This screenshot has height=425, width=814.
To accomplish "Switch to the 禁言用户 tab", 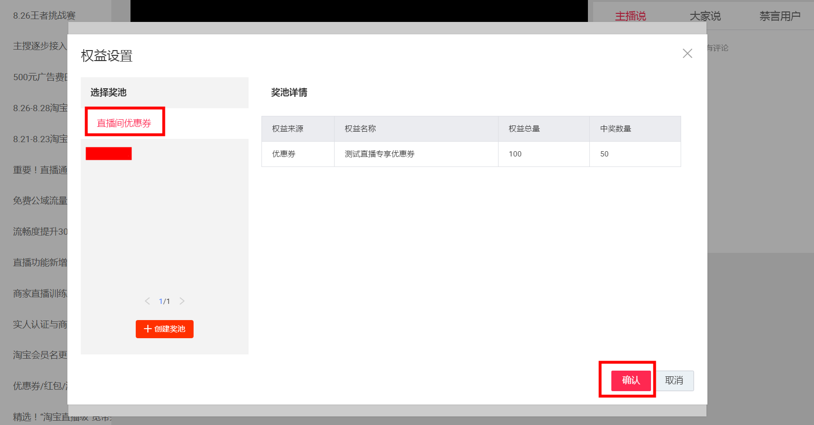I will [x=780, y=16].
